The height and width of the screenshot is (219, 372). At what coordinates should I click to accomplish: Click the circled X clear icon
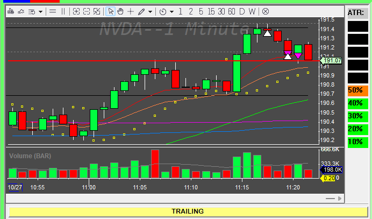[266, 11]
